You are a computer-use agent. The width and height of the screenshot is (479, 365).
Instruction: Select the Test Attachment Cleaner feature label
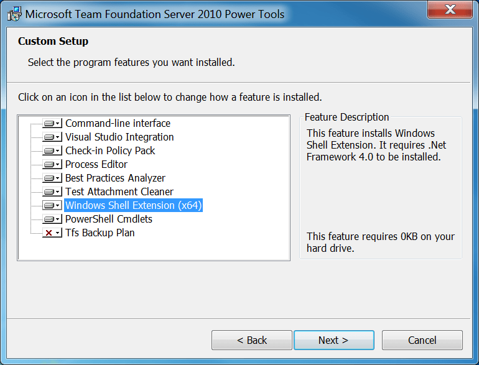tap(119, 192)
